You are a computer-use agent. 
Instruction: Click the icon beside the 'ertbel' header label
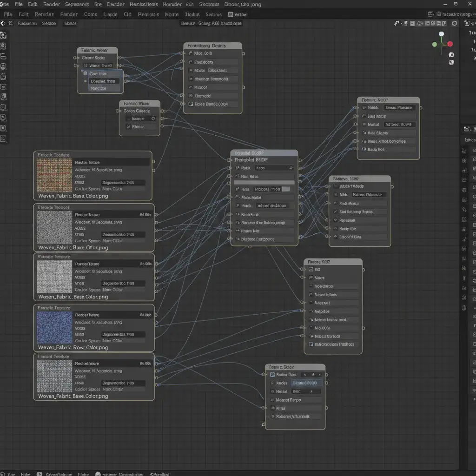pos(231,14)
